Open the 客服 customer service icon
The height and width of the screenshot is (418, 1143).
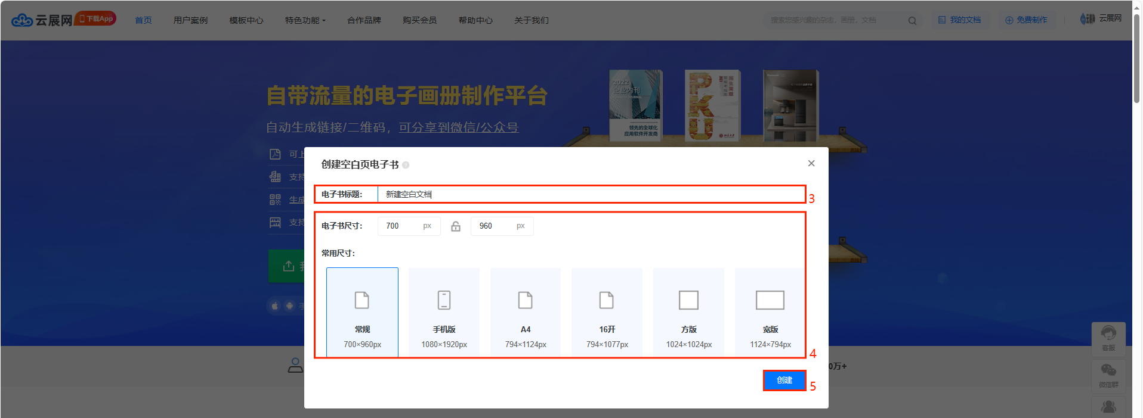click(x=1108, y=338)
